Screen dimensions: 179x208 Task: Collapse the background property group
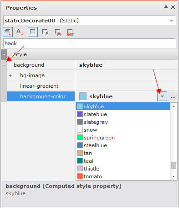4,65
